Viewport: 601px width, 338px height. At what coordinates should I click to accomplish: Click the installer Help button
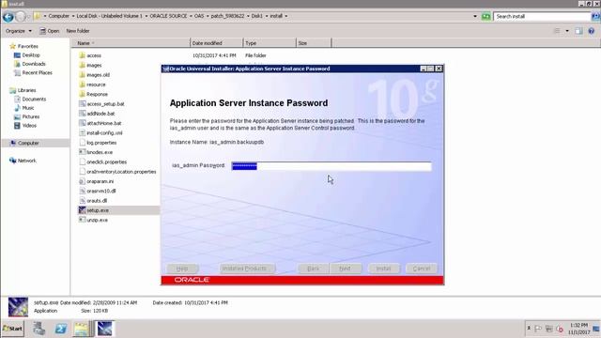[182, 269]
